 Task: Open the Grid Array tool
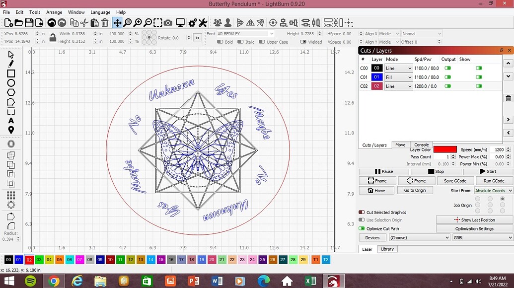tap(11, 196)
